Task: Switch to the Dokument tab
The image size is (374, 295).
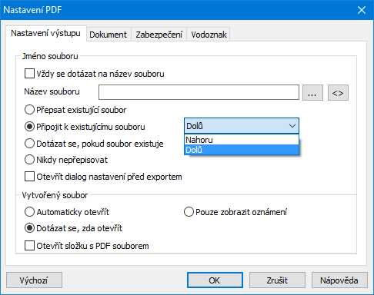Action: pyautogui.click(x=109, y=35)
